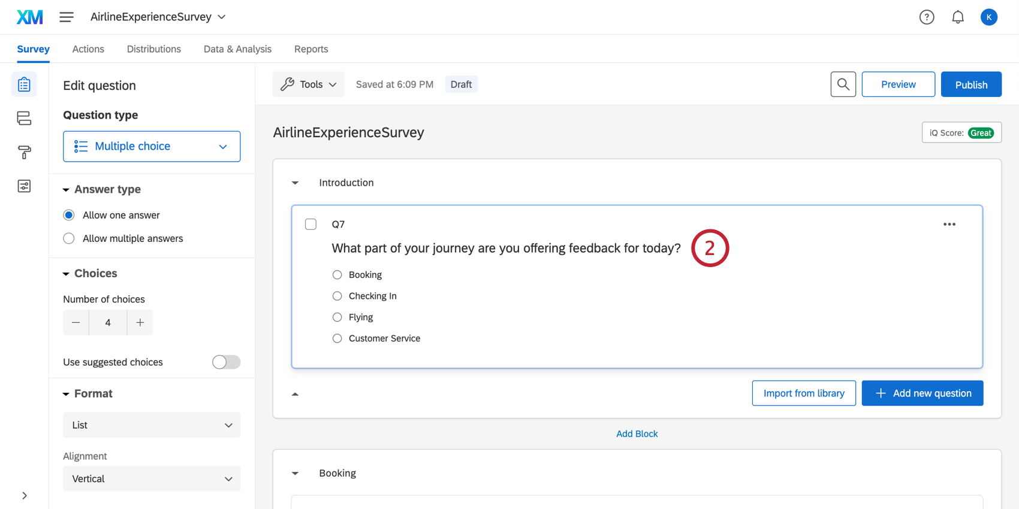Collapse the Introduction block
The image size is (1019, 509).
coord(295,183)
